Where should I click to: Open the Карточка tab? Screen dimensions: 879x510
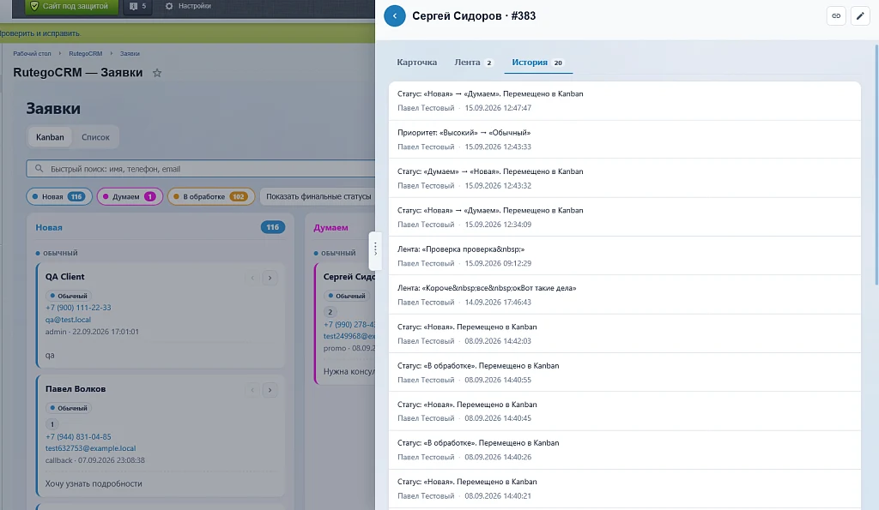[x=416, y=62]
